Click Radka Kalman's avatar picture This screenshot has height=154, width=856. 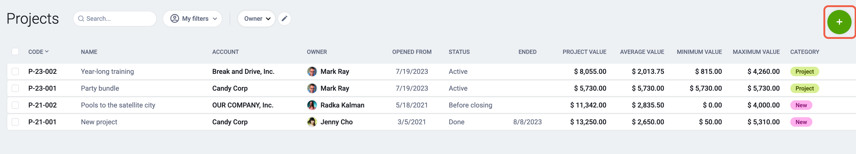[x=312, y=105]
